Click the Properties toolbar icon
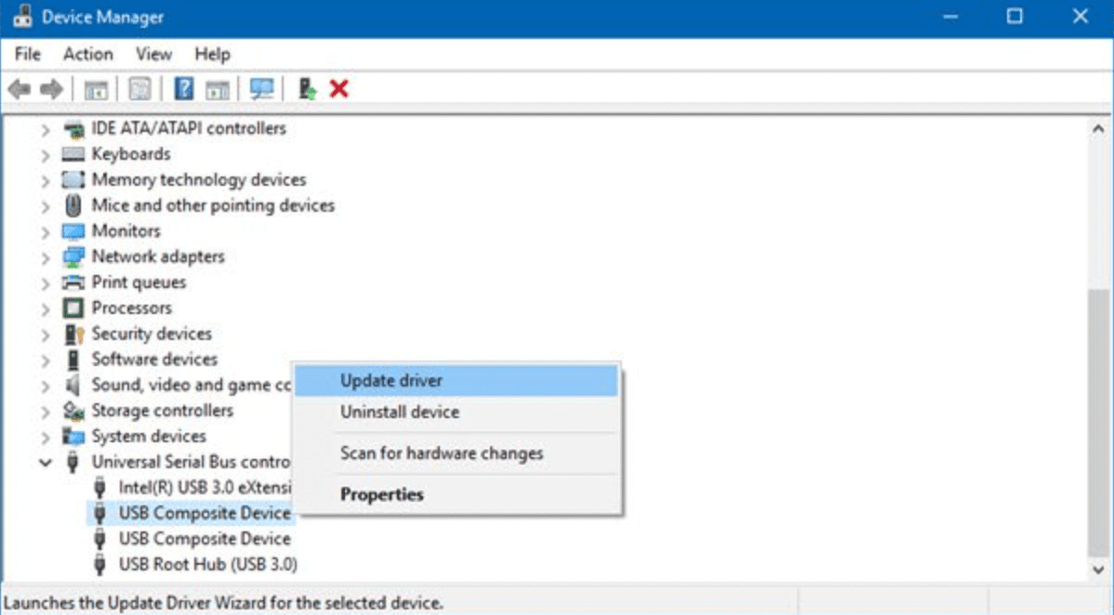 [x=138, y=88]
